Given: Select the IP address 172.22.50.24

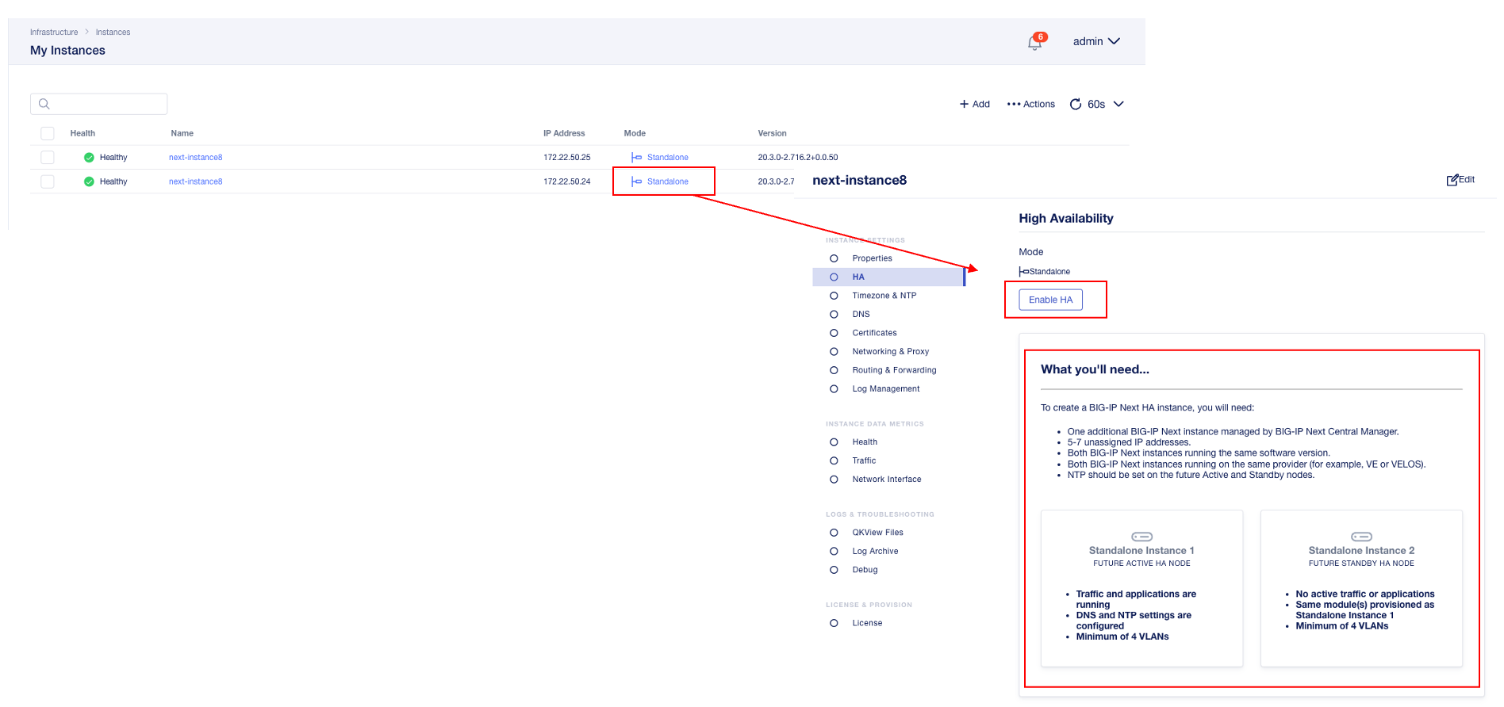Looking at the screenshot, I should click(x=566, y=182).
